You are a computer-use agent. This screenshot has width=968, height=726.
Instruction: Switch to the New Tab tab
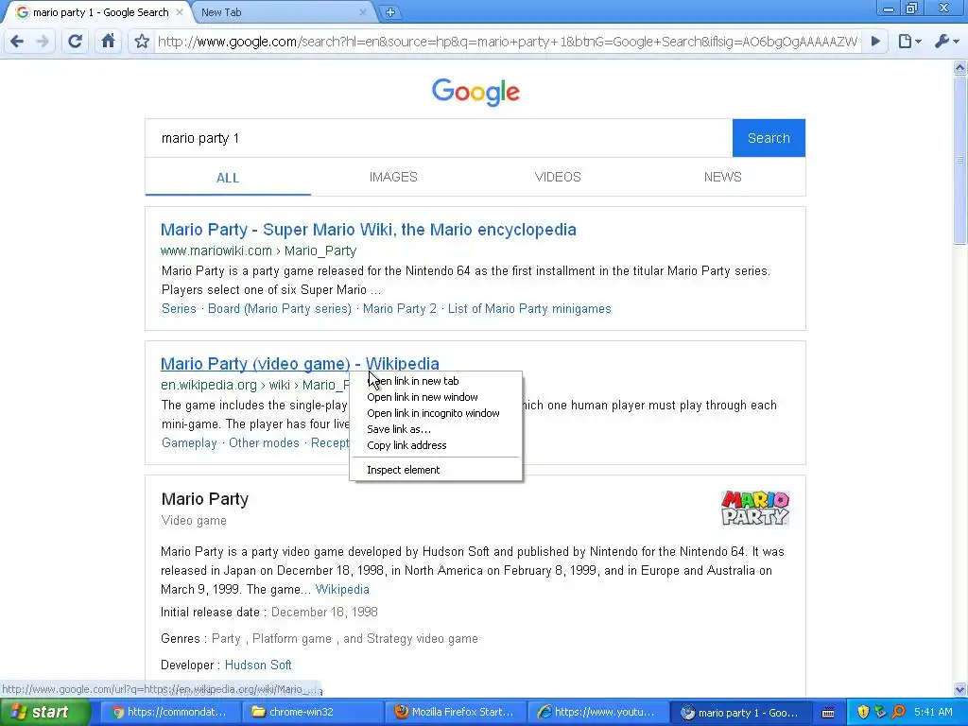click(278, 12)
